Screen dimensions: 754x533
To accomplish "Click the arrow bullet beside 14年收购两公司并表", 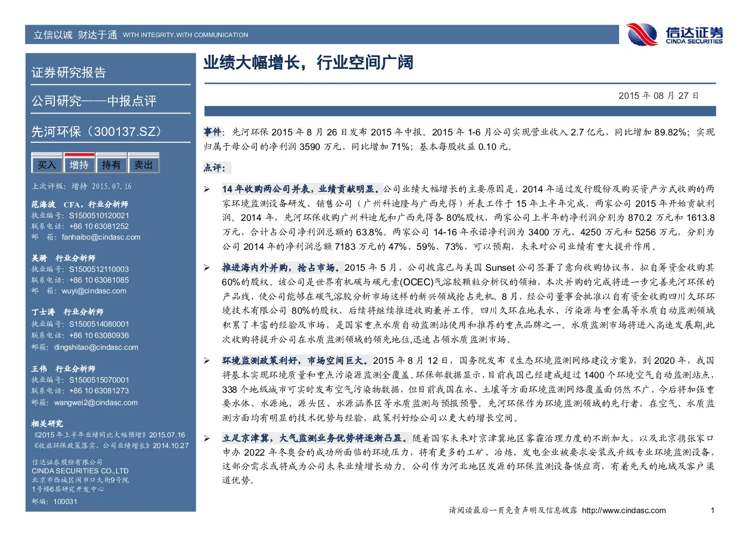I will coord(207,189).
